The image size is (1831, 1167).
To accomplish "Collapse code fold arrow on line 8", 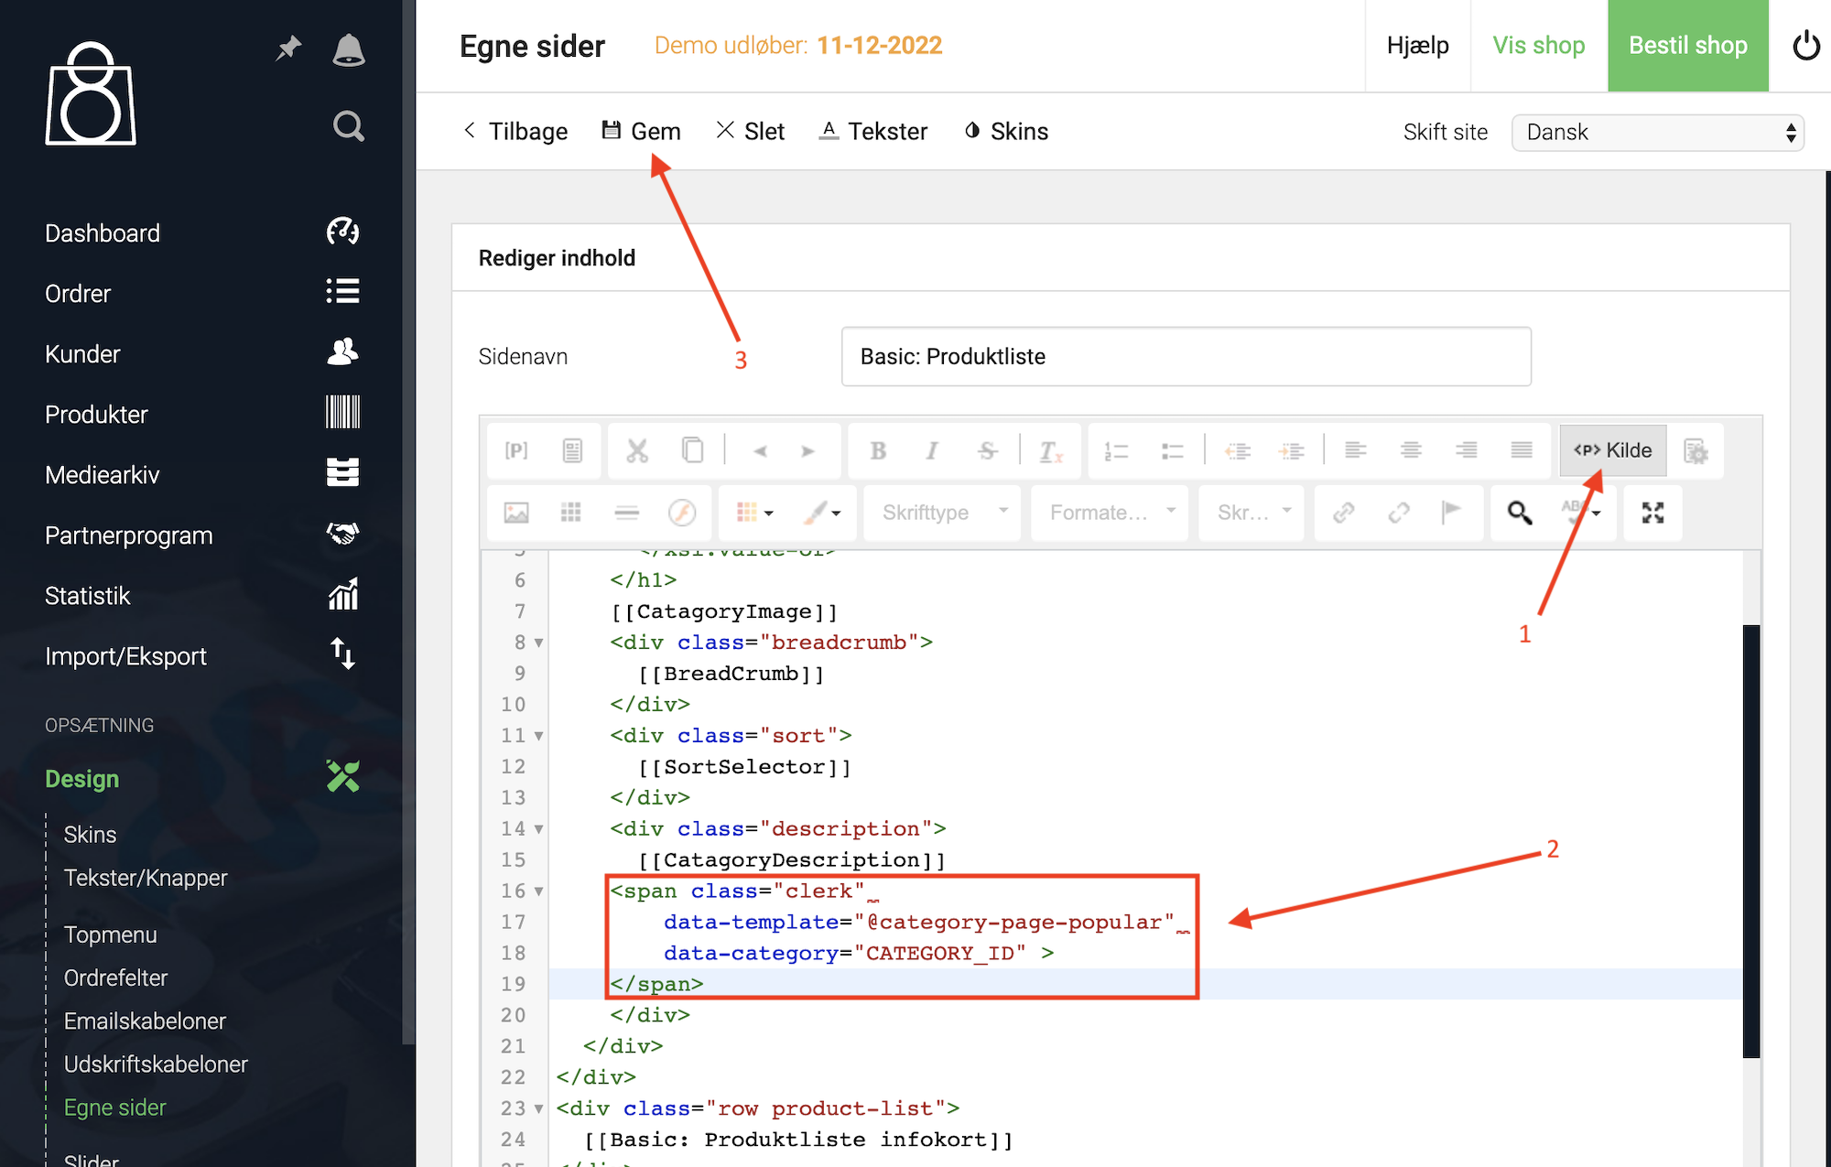I will tap(539, 643).
